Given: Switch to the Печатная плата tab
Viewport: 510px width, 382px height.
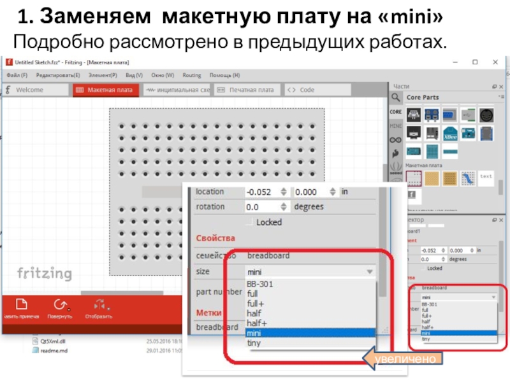Looking at the screenshot, I should click(x=247, y=90).
